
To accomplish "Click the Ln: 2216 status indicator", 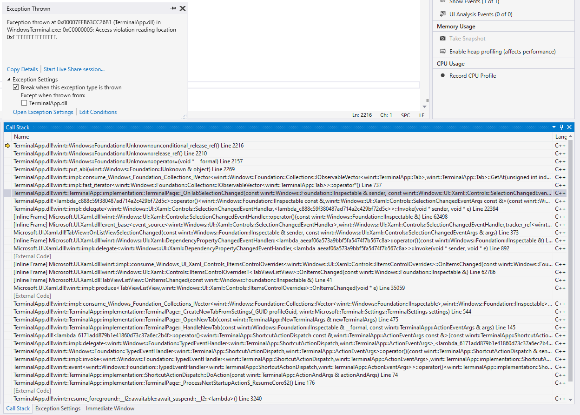I will click(x=362, y=115).
